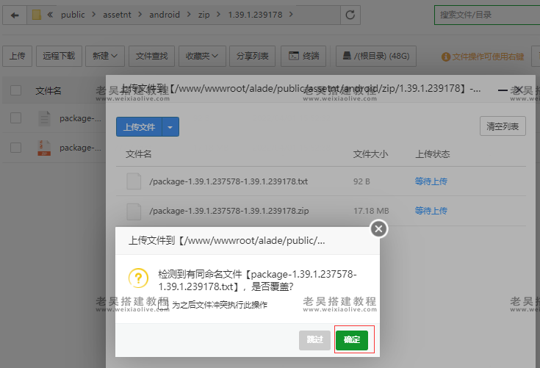This screenshot has height=368, width=540.
Task: Check the zip package- file row checkbox
Action: click(x=16, y=148)
